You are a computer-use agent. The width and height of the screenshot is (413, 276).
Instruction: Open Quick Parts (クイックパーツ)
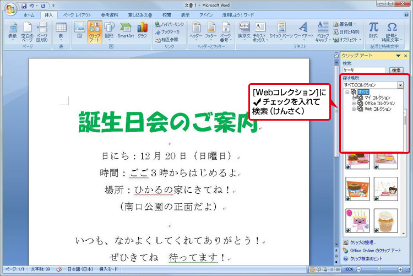click(x=281, y=32)
